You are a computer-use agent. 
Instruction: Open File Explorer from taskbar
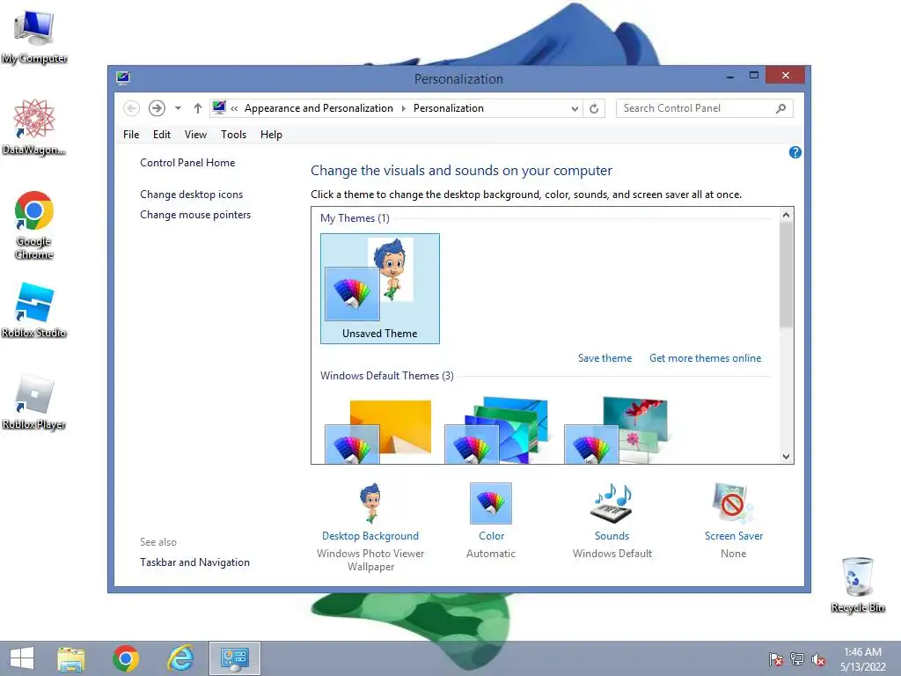[x=71, y=658]
